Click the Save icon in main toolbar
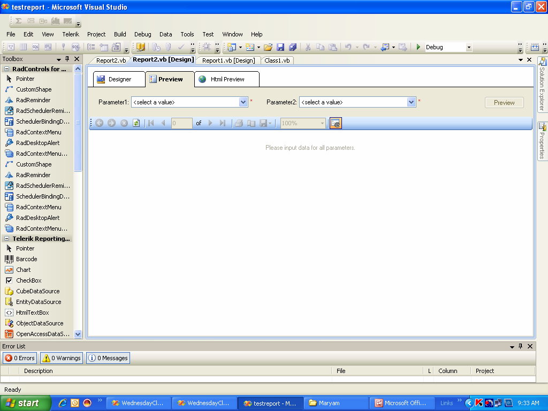The height and width of the screenshot is (411, 548). point(280,47)
